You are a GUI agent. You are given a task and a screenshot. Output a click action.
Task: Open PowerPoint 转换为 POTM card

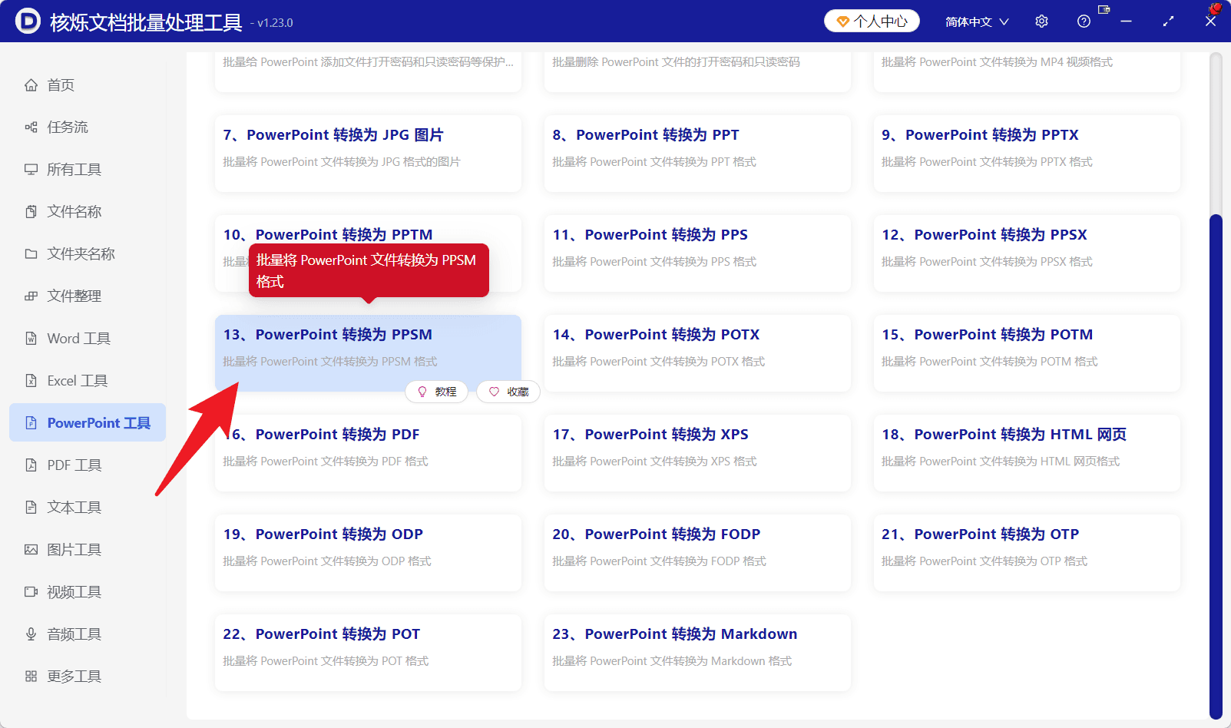[1027, 353]
